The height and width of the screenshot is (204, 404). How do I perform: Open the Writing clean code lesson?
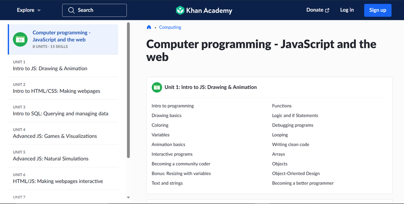click(291, 144)
